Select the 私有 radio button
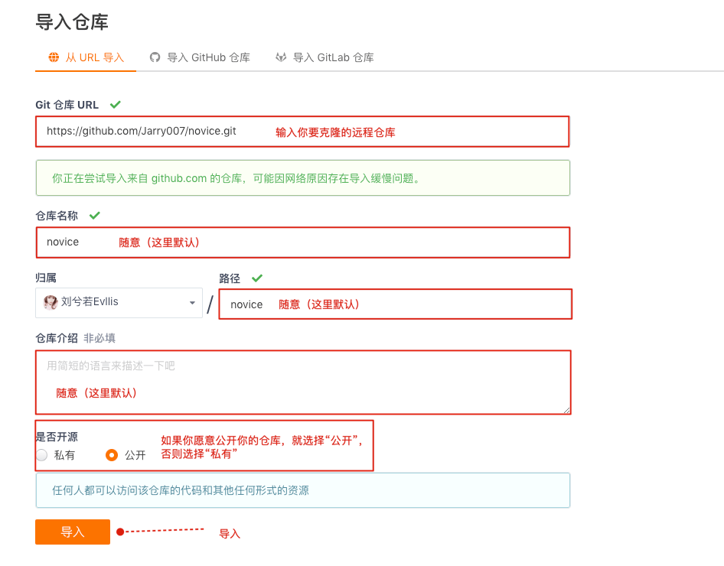 pos(42,454)
